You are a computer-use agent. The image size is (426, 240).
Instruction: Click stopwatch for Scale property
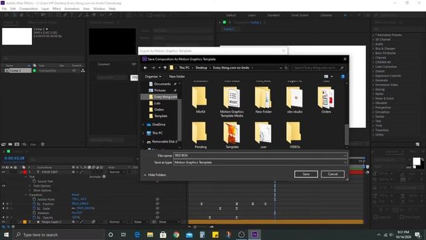pos(34,209)
